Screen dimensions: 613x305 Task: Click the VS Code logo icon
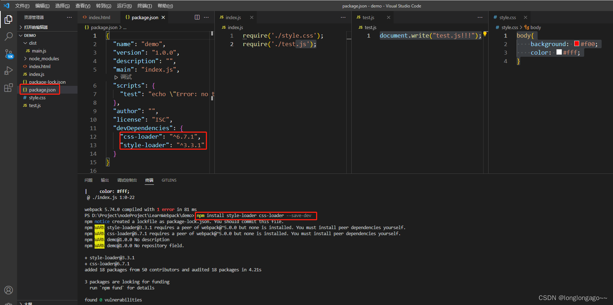tap(6, 6)
